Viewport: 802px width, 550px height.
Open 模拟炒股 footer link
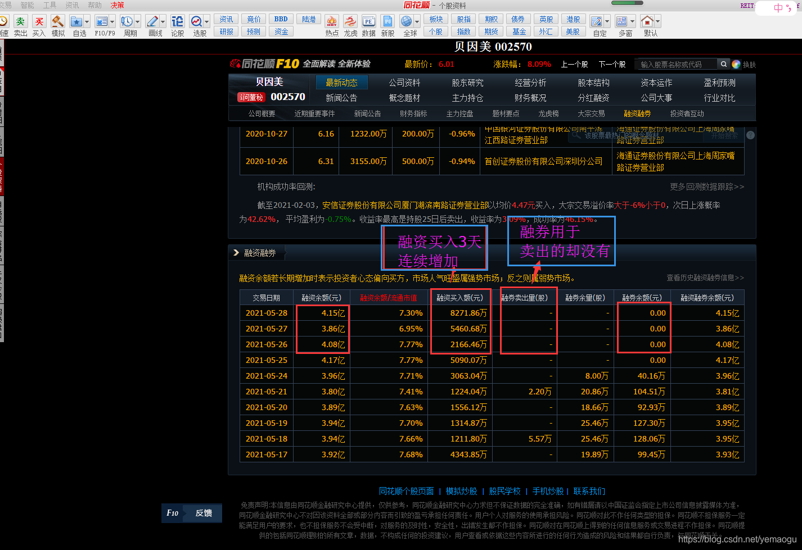(462, 491)
